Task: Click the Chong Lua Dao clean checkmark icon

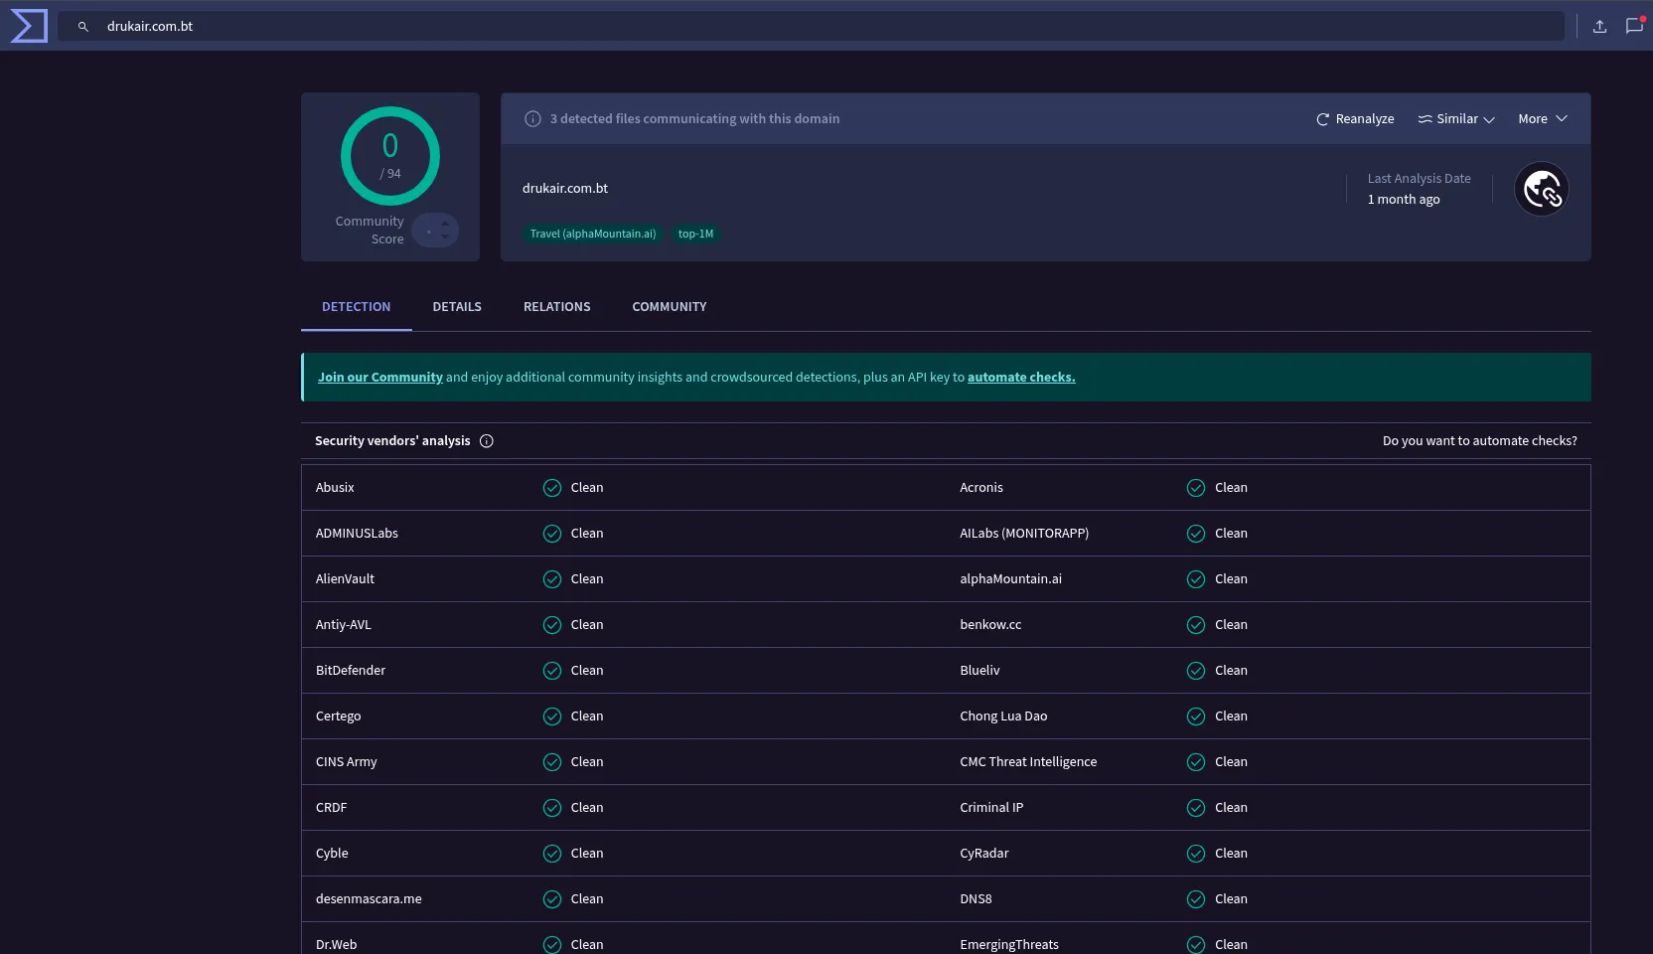Action: (1196, 716)
